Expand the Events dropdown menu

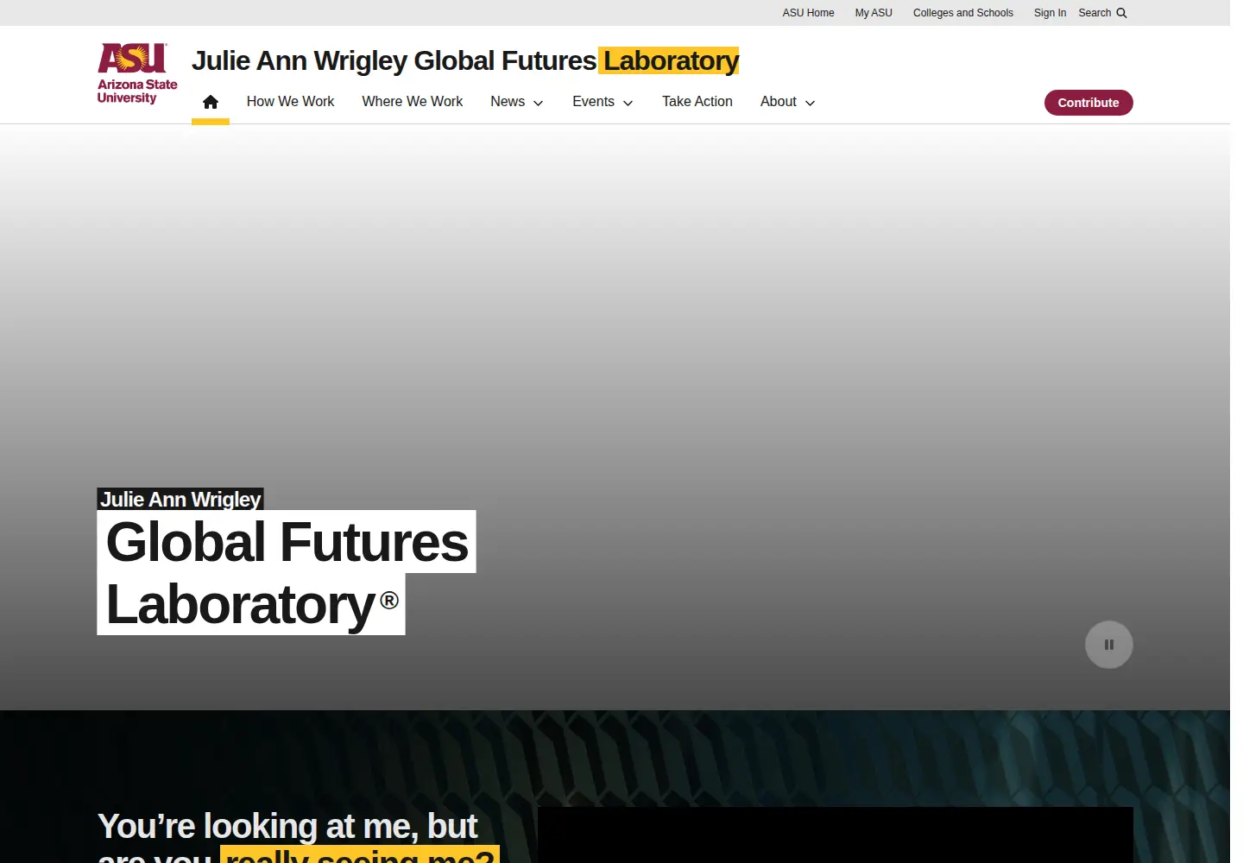tap(603, 102)
